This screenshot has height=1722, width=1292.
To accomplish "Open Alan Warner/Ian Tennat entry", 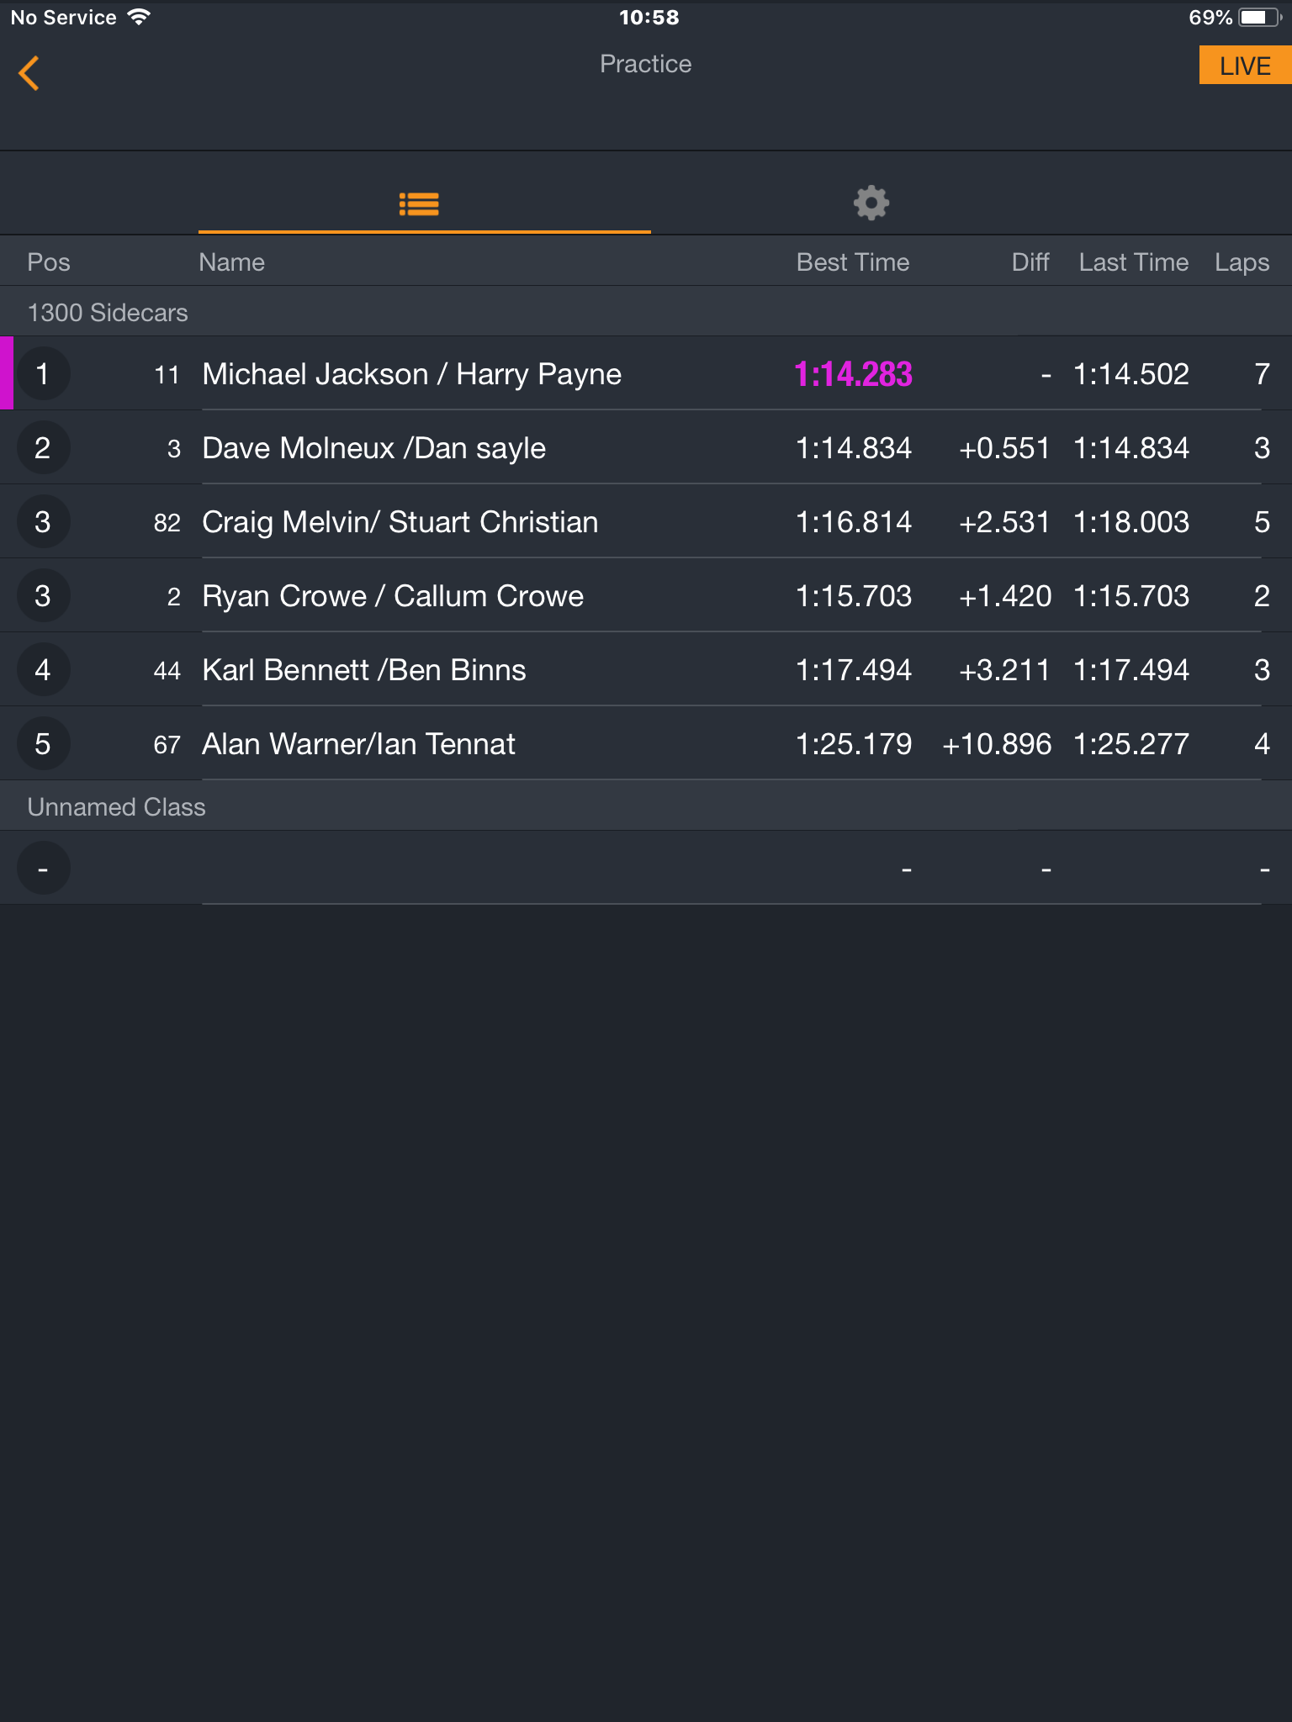I will click(646, 743).
